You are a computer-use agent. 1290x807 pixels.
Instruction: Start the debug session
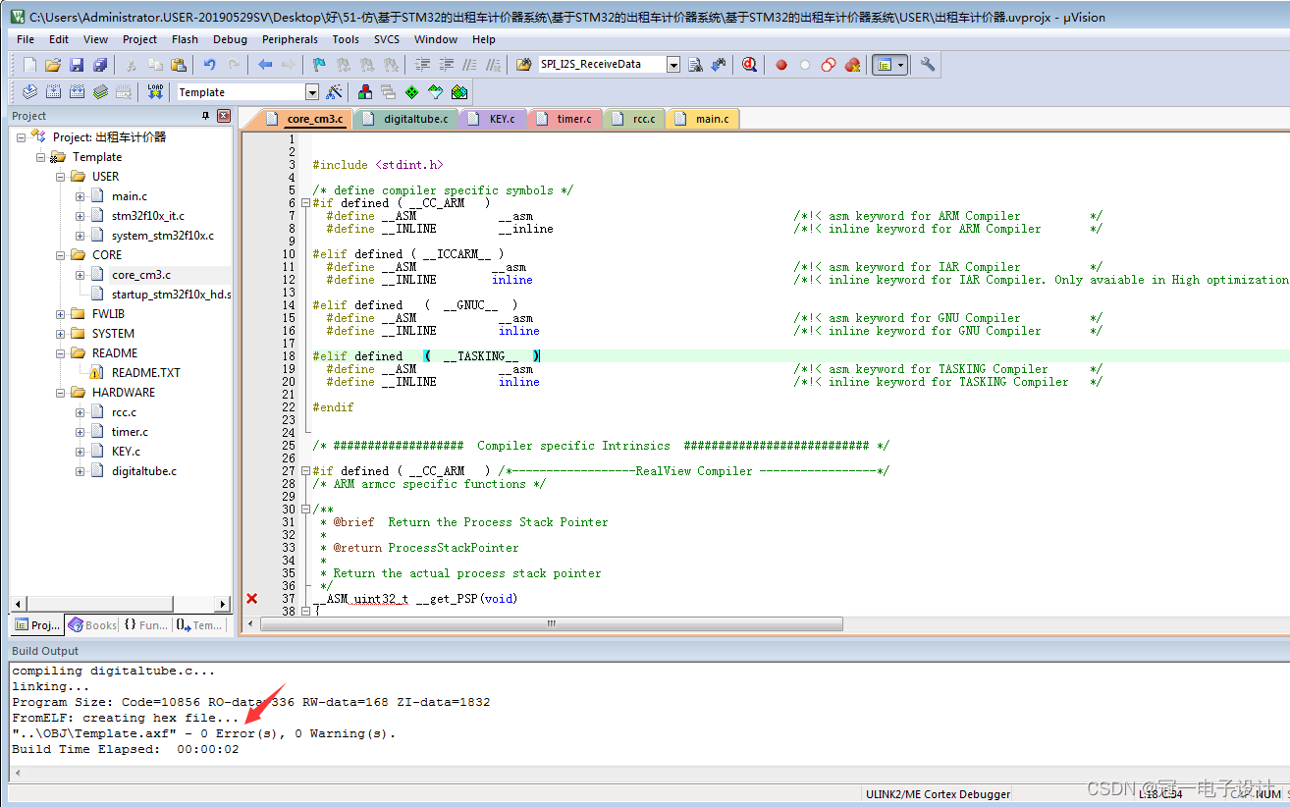[749, 65]
